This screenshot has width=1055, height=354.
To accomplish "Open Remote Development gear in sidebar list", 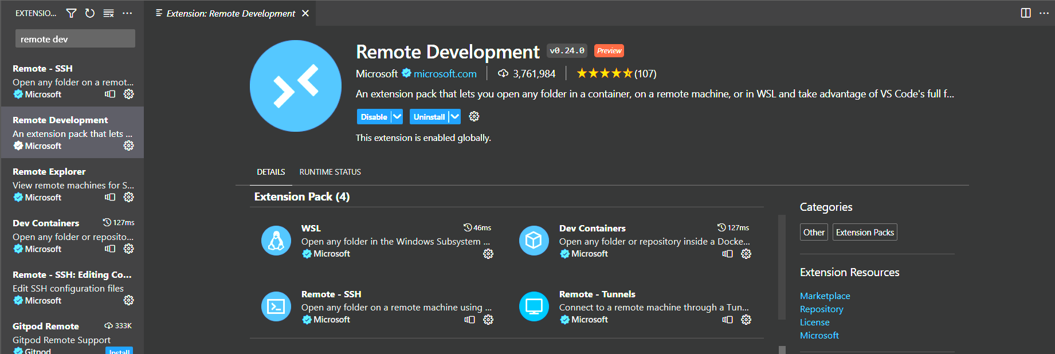I will point(129,145).
